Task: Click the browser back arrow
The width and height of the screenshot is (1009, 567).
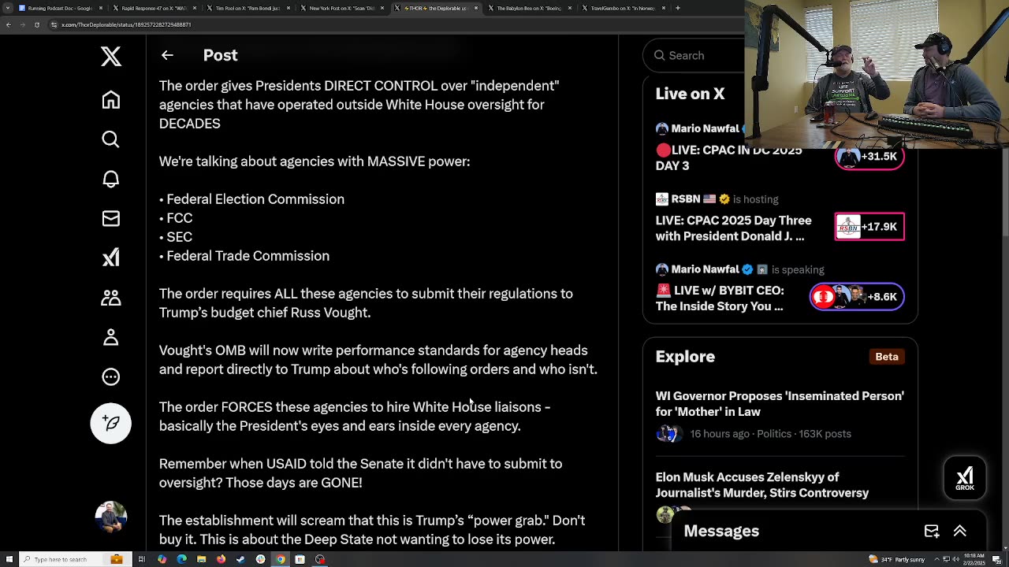Action: coord(8,25)
